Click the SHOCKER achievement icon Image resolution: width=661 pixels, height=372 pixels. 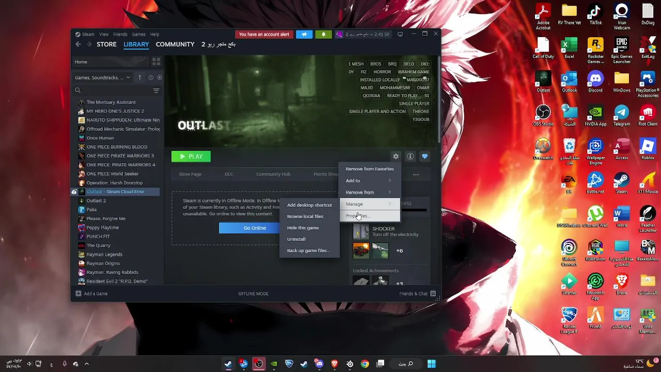pos(361,231)
